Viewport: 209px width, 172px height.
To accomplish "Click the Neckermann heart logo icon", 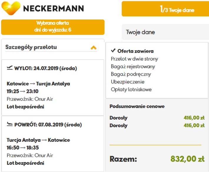I will click(x=11, y=8).
